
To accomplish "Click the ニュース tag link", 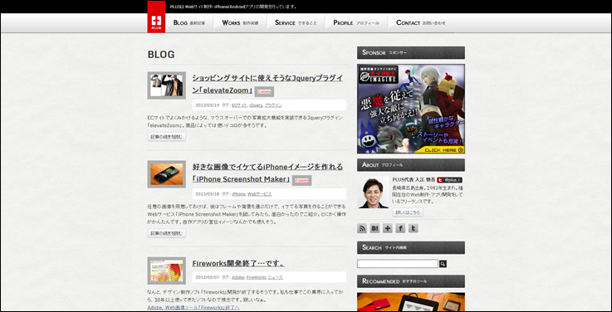I will coord(275,277).
